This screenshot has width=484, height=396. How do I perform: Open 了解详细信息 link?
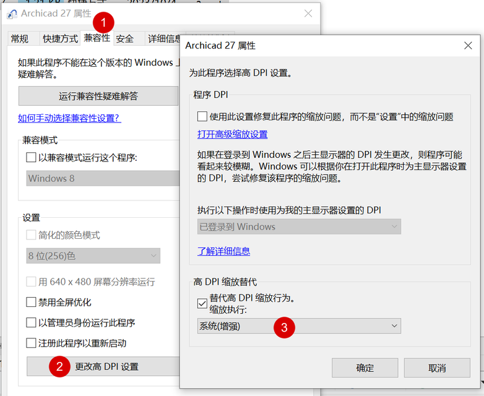click(224, 251)
